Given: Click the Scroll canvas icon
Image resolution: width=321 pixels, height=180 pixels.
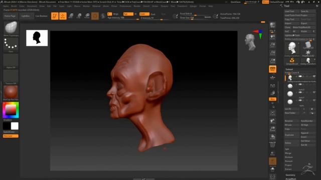Looking at the screenshot, I should click(272, 37).
